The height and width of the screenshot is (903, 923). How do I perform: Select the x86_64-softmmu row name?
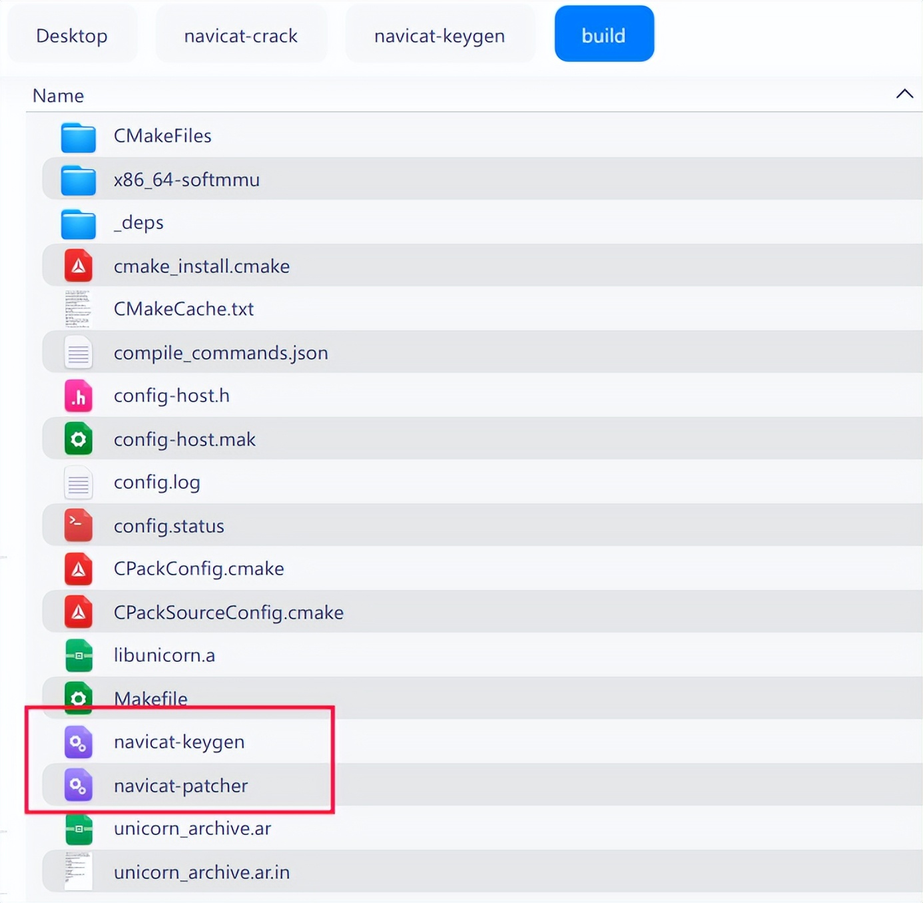click(x=186, y=180)
